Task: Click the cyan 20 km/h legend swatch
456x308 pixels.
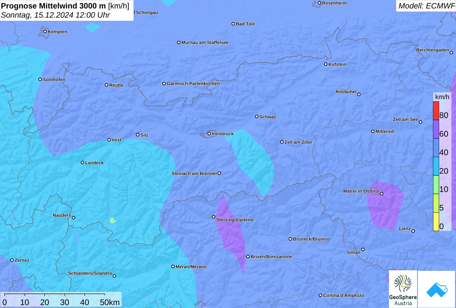Action: tap(436, 166)
